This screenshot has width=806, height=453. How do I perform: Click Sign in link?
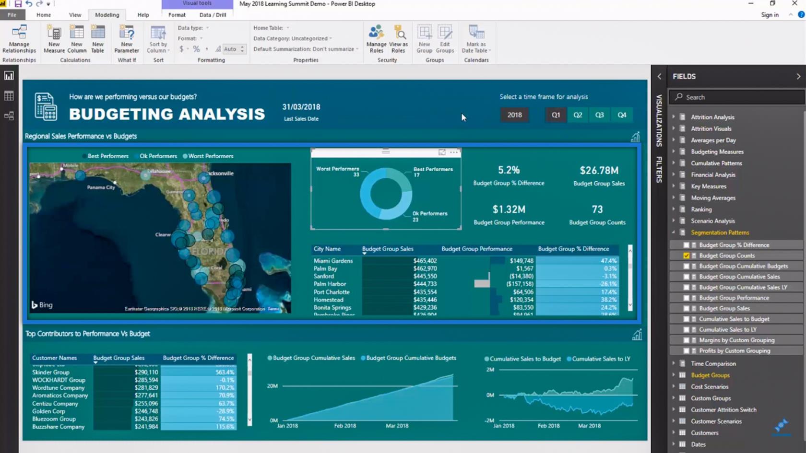tap(770, 15)
